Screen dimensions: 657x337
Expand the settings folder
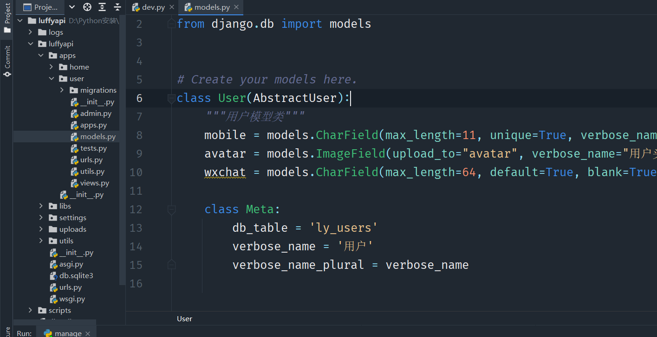41,218
